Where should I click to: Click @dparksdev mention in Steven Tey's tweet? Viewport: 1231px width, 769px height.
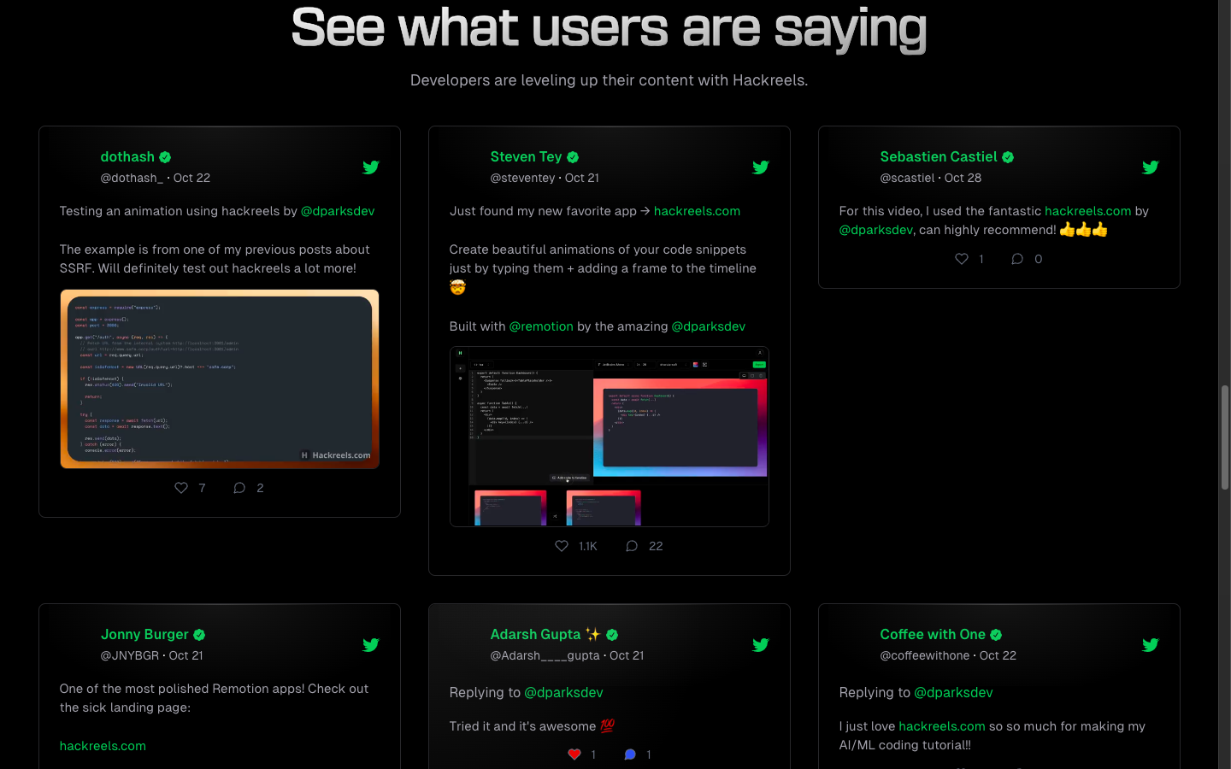[x=709, y=326]
